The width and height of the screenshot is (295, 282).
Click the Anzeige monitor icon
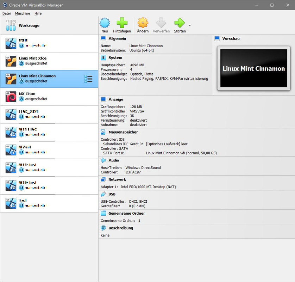[x=103, y=99]
